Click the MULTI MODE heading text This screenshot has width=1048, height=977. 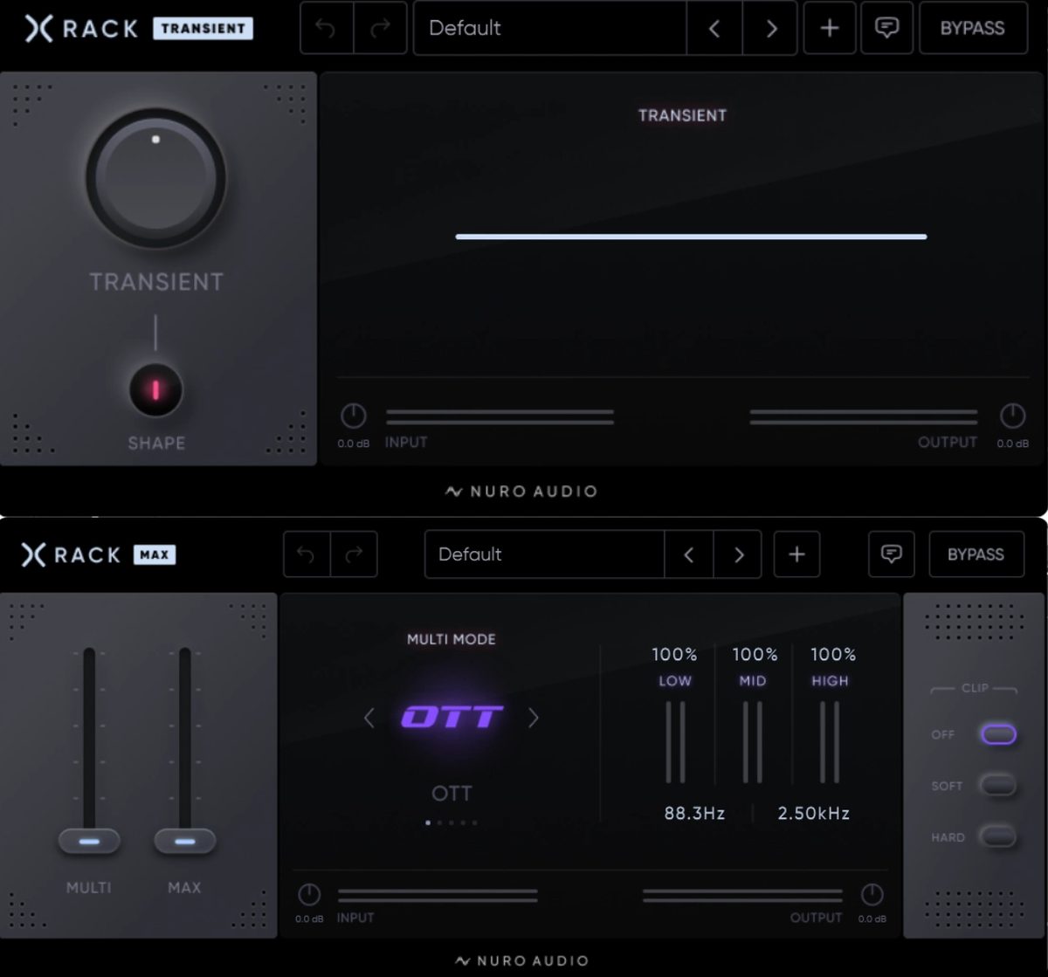pyautogui.click(x=452, y=639)
